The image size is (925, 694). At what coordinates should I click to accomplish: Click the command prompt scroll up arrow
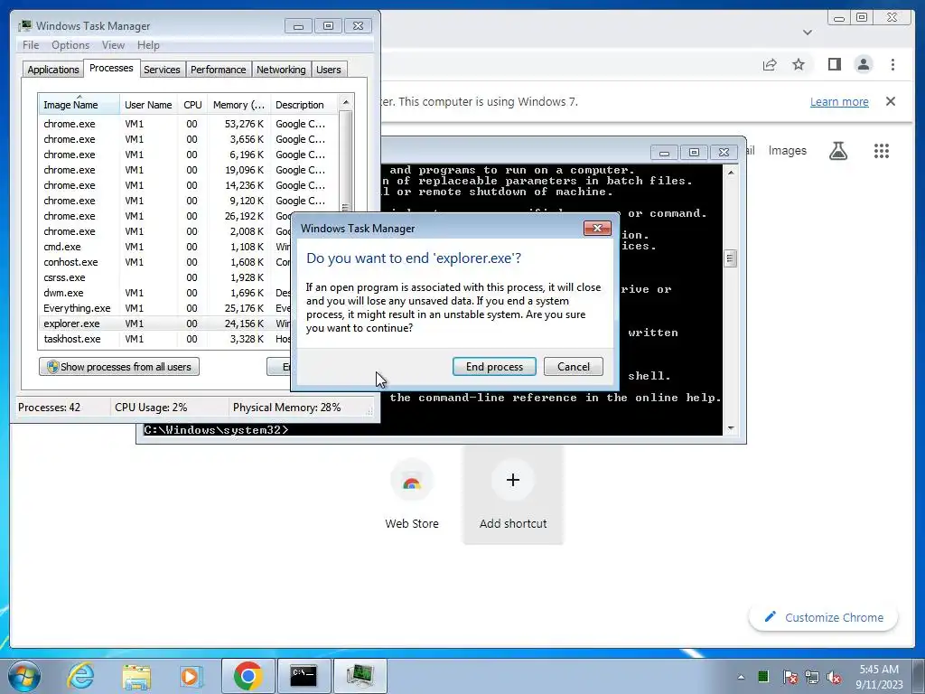(x=731, y=173)
